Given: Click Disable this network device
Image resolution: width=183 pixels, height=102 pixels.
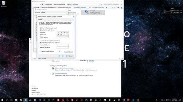Looking at the screenshot, I should pyautogui.click(x=49, y=8).
